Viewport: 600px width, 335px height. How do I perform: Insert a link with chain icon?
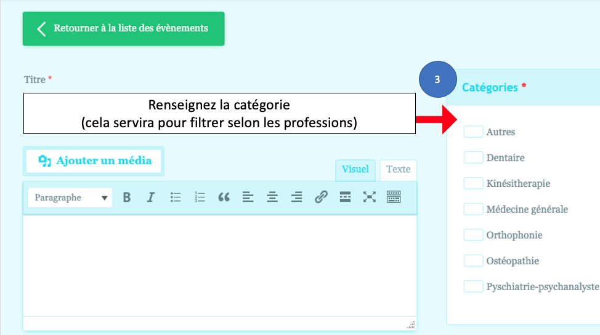321,197
